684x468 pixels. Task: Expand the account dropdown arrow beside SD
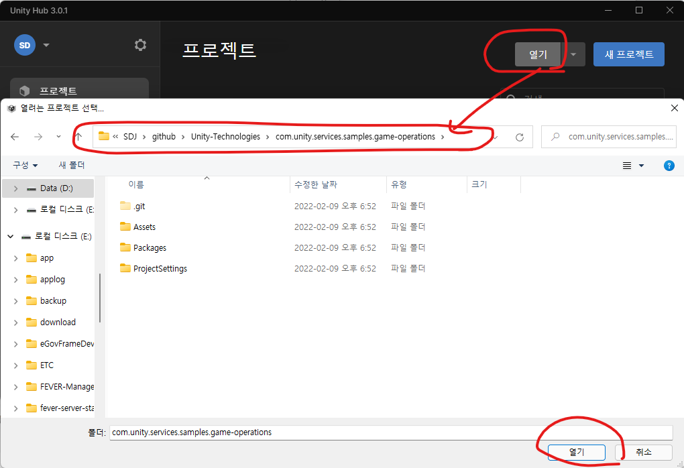coord(46,45)
